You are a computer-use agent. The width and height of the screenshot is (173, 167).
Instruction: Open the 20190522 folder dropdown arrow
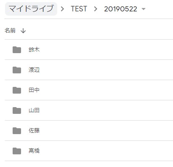point(144,9)
